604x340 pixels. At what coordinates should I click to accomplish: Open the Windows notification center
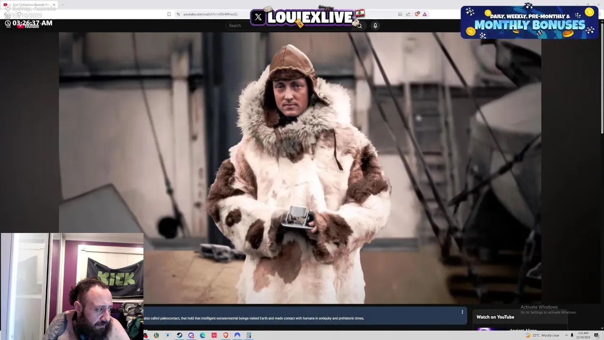[x=596, y=335]
